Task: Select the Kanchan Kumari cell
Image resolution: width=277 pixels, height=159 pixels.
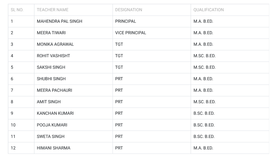Action: pos(55,113)
